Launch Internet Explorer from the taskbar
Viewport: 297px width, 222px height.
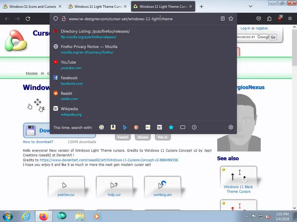[x=26, y=216]
